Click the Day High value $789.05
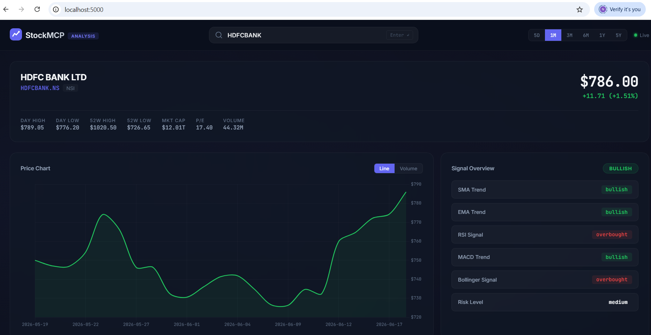 pos(32,128)
